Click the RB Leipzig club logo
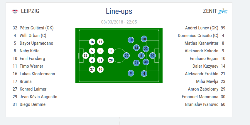Screen dimensions: 250x125 tap(15, 11)
